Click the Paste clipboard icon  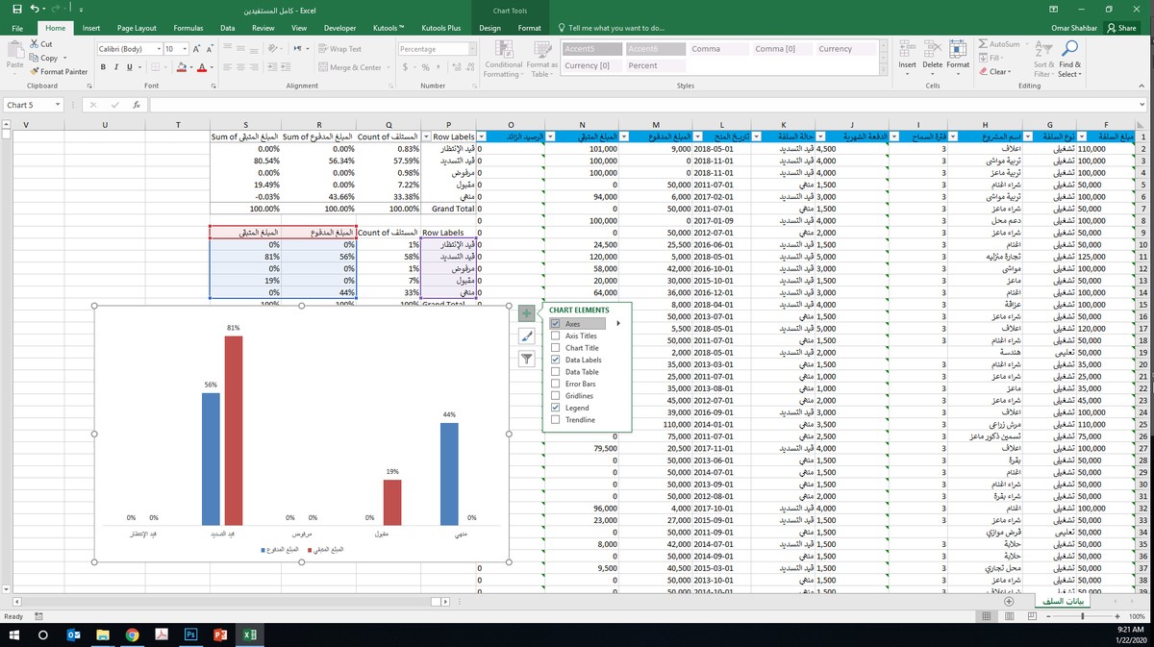coord(14,50)
